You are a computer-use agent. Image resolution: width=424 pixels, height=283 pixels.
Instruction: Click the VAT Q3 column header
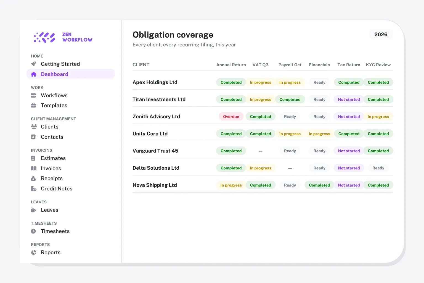pos(261,65)
